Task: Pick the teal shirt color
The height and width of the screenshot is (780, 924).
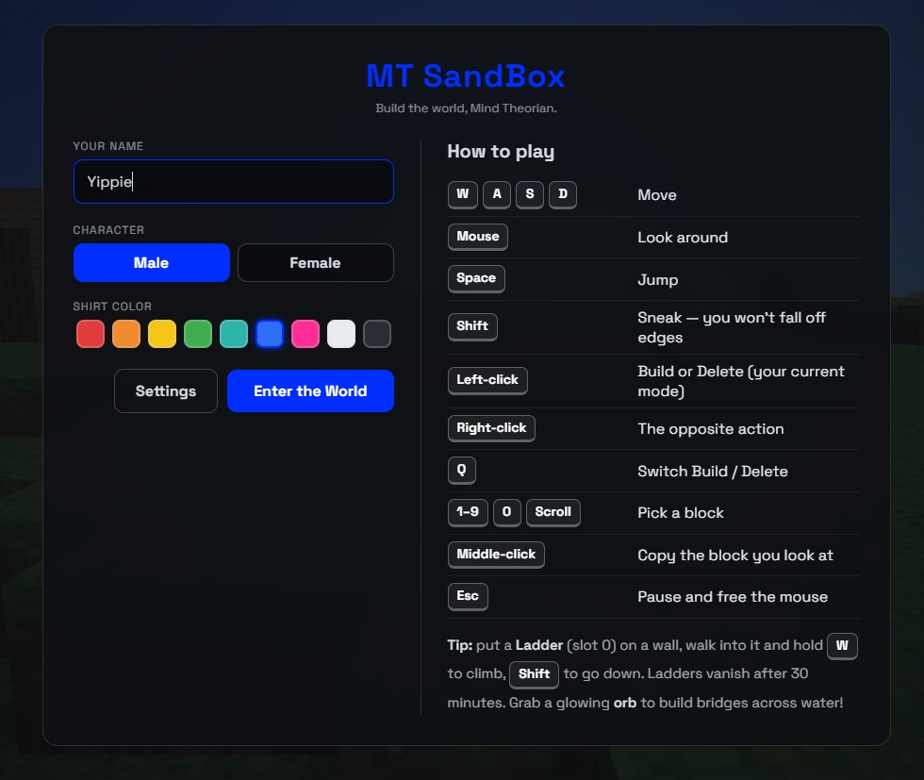Action: (234, 334)
